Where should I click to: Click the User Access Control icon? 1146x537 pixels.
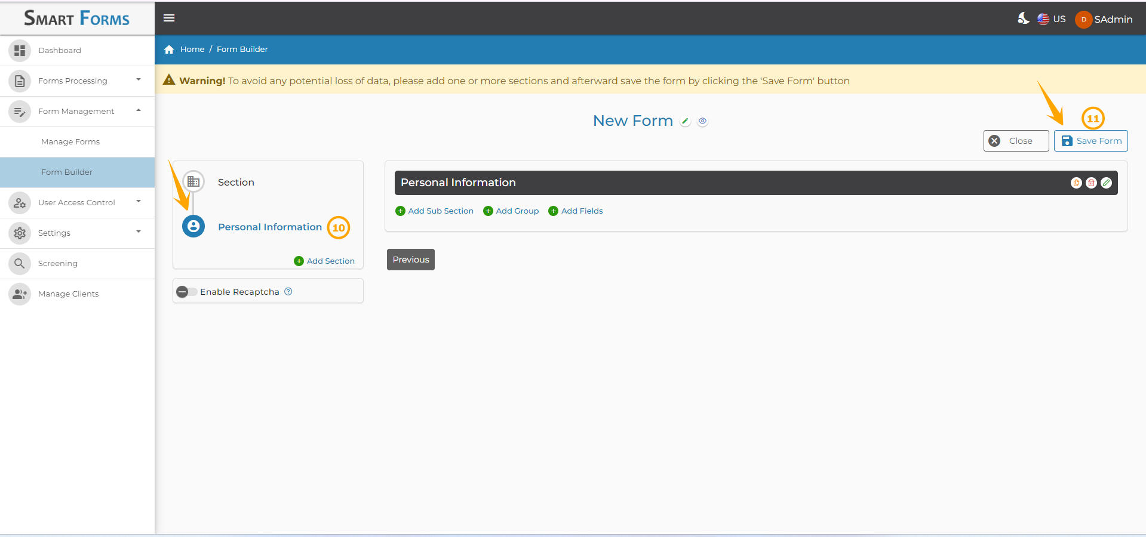click(20, 203)
